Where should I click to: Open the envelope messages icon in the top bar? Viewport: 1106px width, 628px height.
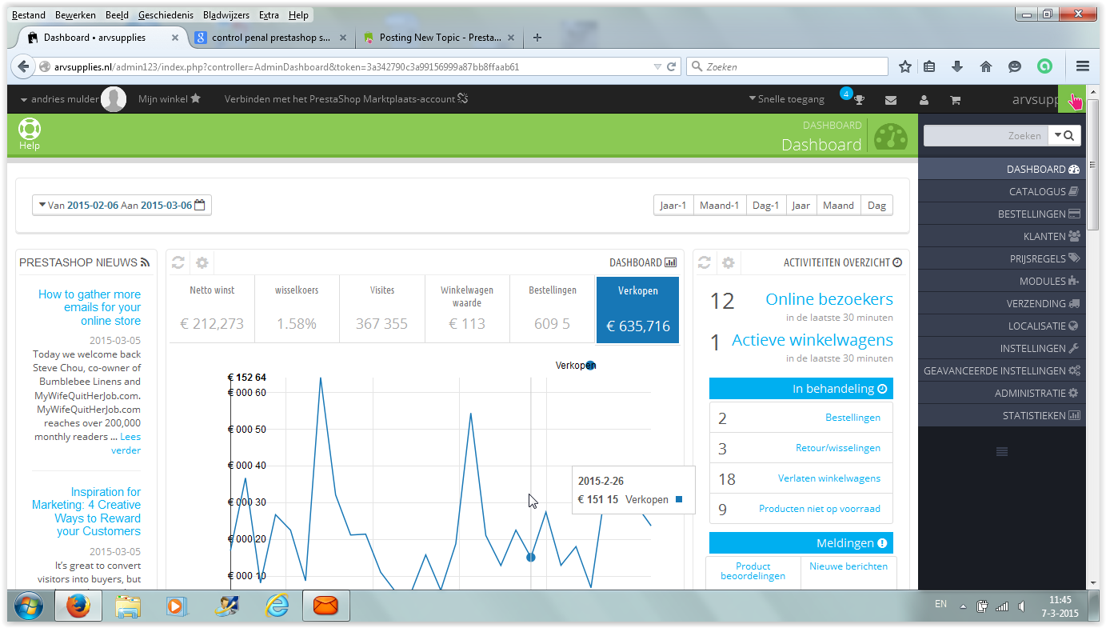coord(891,100)
